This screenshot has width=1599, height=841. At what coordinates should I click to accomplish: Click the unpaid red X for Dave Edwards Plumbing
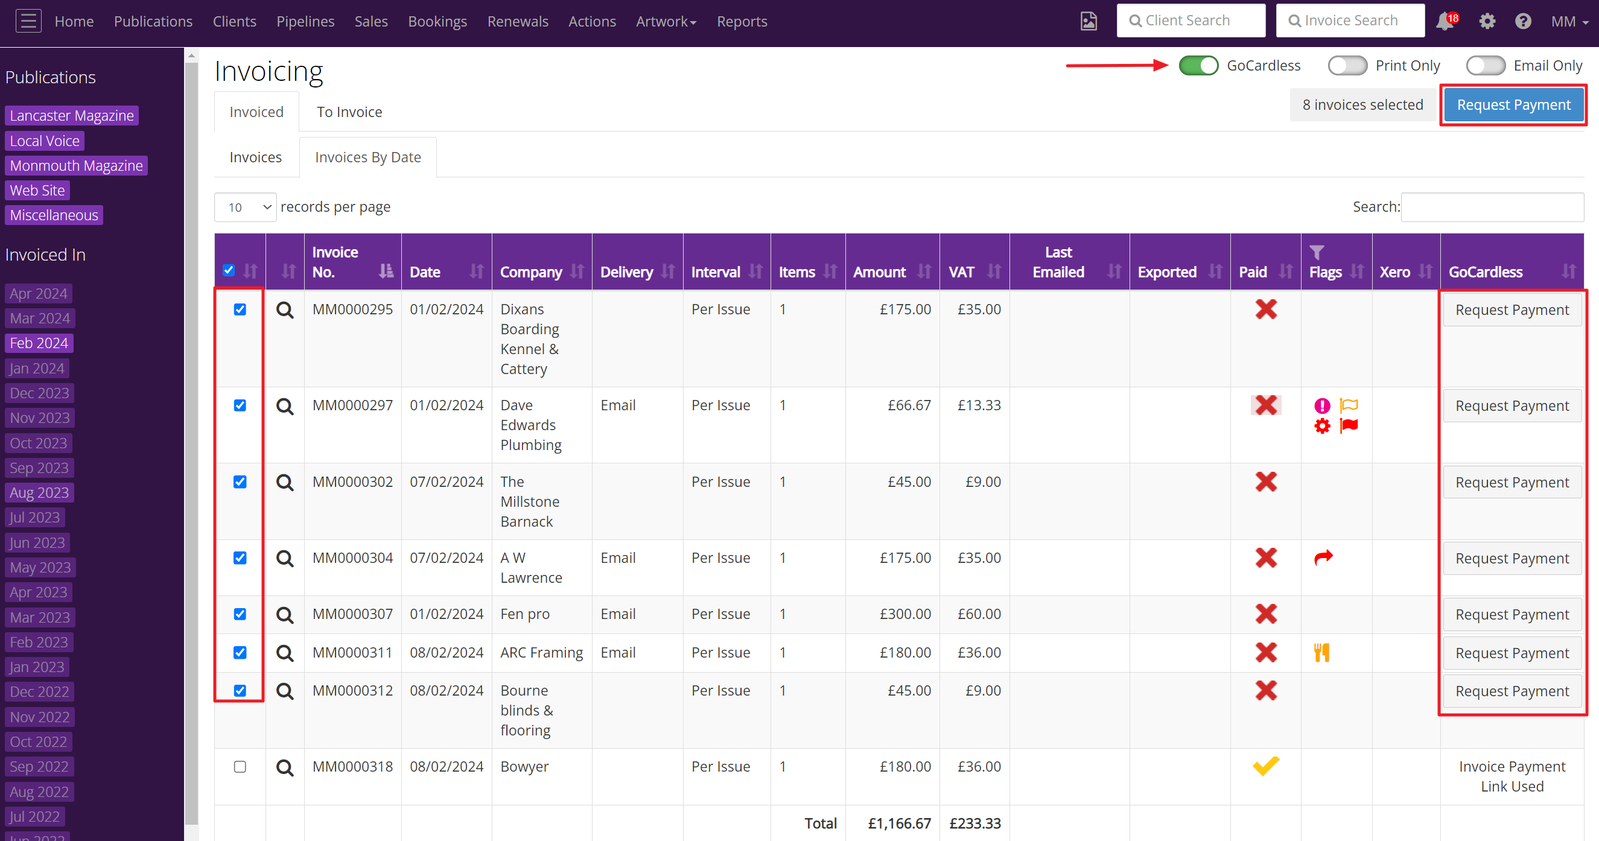coord(1266,405)
